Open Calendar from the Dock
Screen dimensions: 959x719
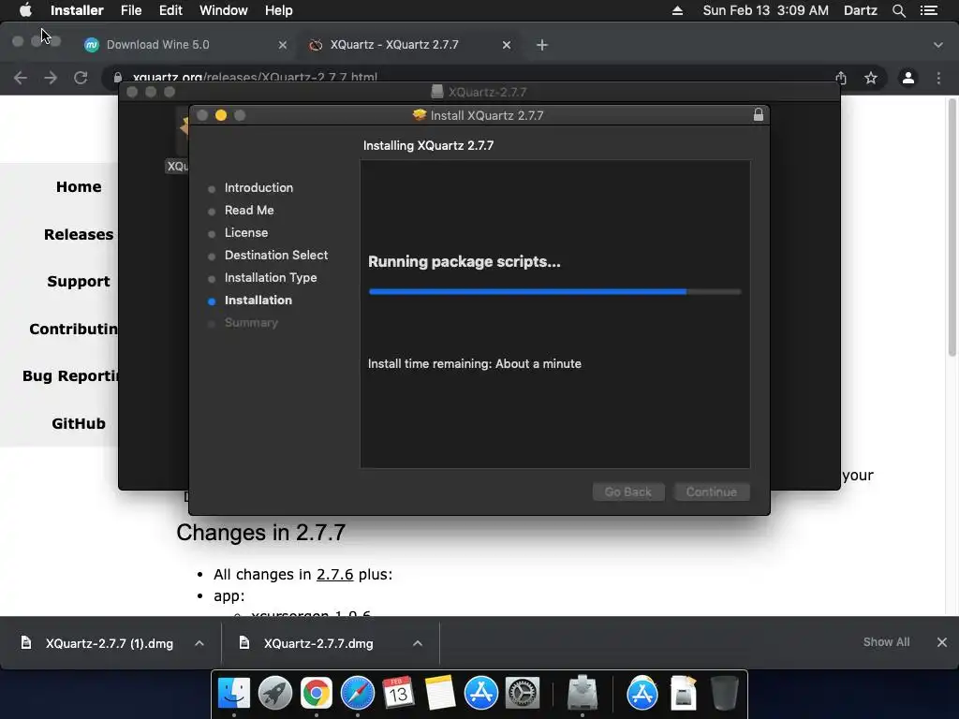coord(398,694)
